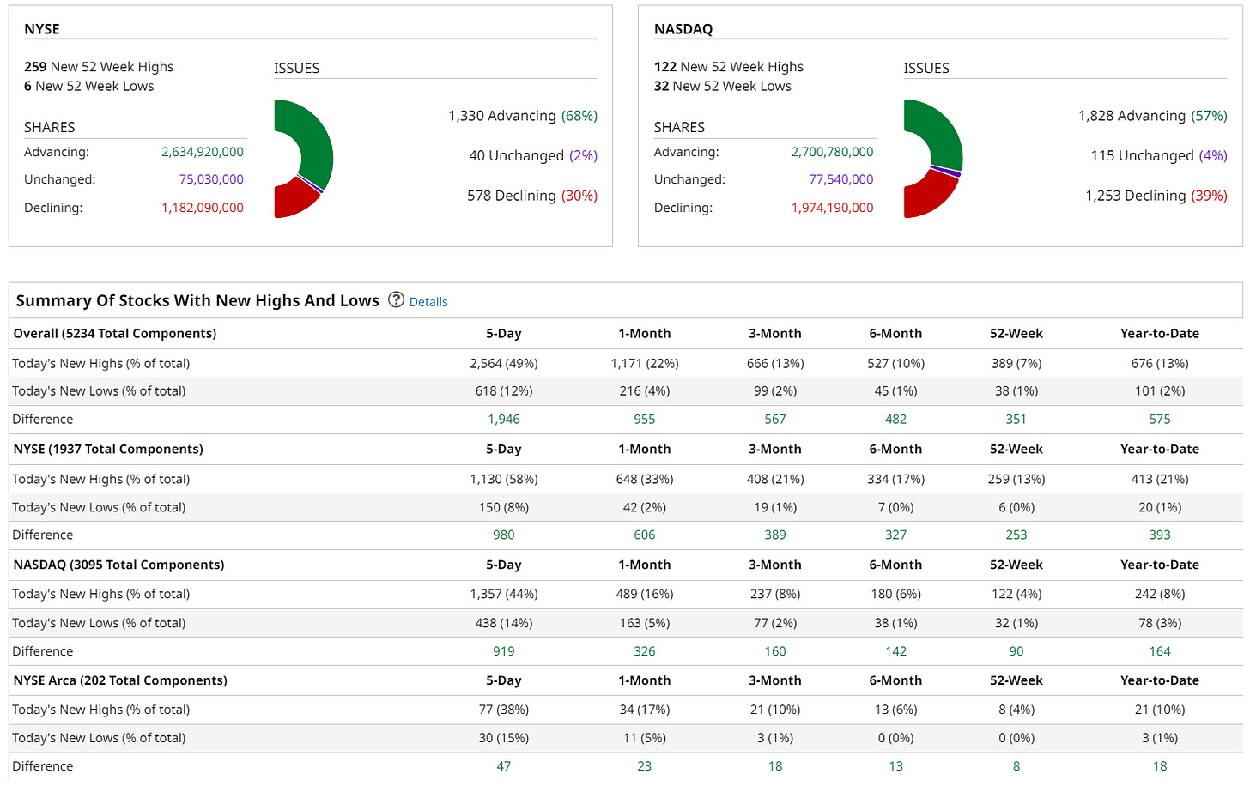
Task: Select NYSE '1,330 Advancing (68%)' text
Action: (523, 116)
